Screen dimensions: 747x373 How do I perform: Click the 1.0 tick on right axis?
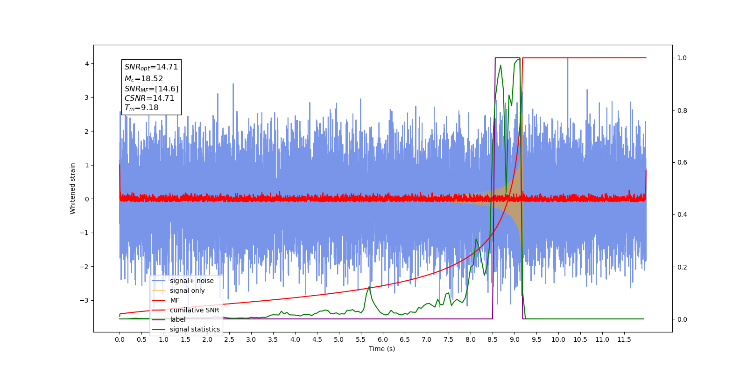(682, 58)
